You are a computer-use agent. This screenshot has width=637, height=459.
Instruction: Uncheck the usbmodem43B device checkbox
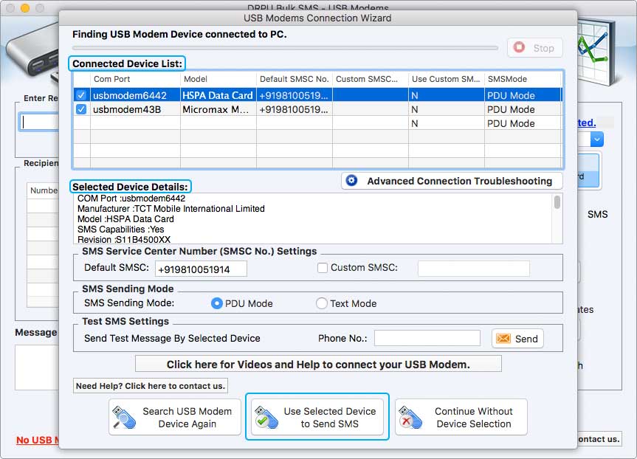81,109
